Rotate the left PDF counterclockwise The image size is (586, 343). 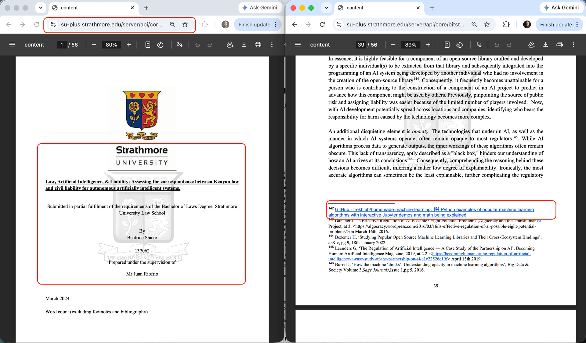pyautogui.click(x=160, y=45)
